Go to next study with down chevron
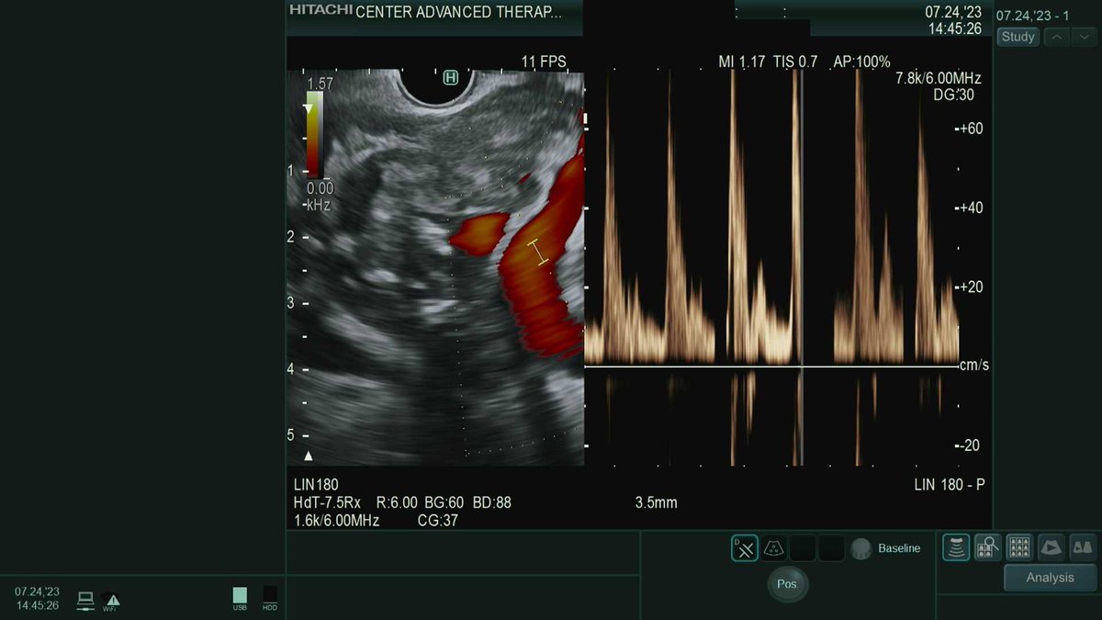This screenshot has height=620, width=1102. (x=1084, y=37)
